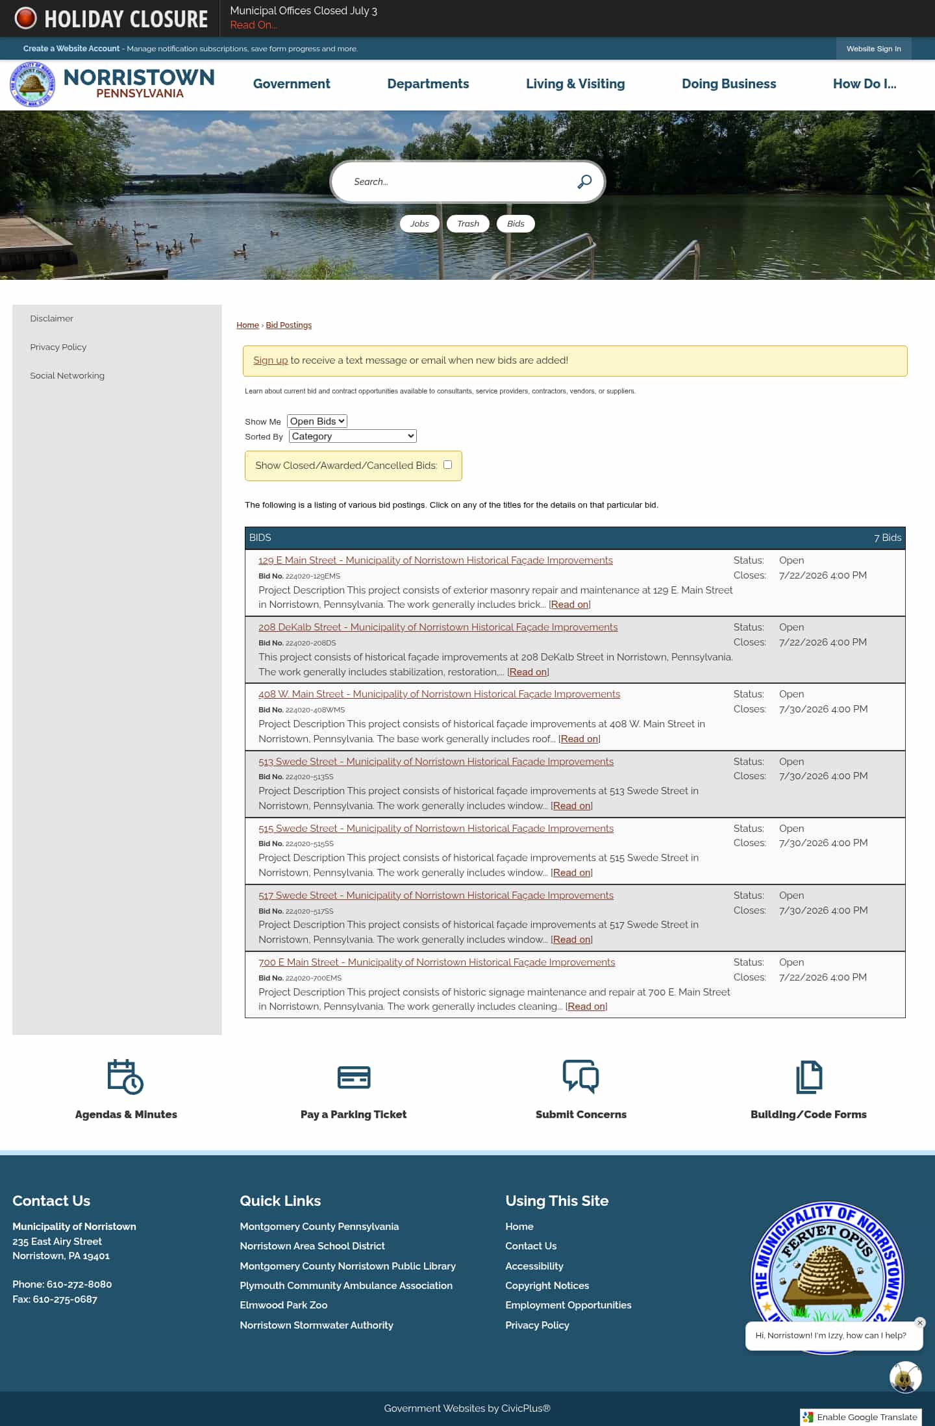Click Create a Website Account link
The image size is (935, 1426).
click(x=71, y=49)
